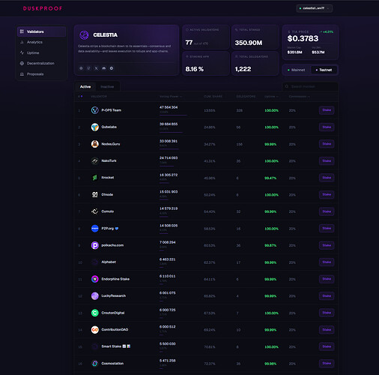Click the Celestia network logo
Image resolution: width=379 pixels, height=375 pixels.
[x=84, y=35]
